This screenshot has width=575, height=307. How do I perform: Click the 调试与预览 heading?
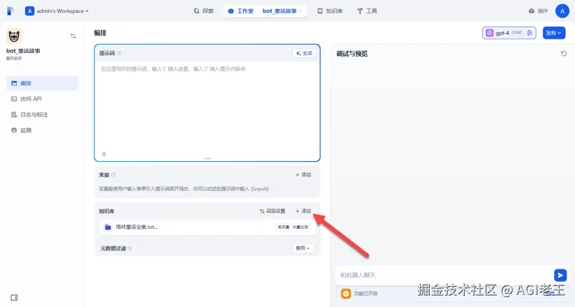click(352, 54)
